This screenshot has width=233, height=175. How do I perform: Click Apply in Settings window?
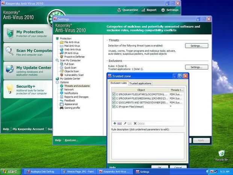click(201, 140)
